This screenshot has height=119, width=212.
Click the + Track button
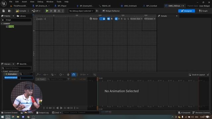coord(41,79)
